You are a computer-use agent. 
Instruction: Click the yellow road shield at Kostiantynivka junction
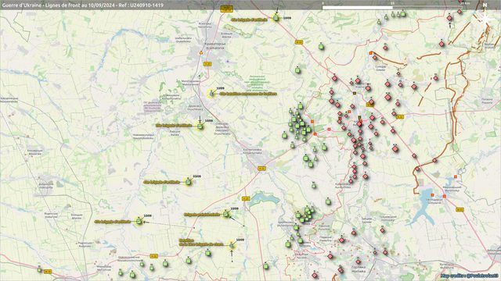point(261,169)
